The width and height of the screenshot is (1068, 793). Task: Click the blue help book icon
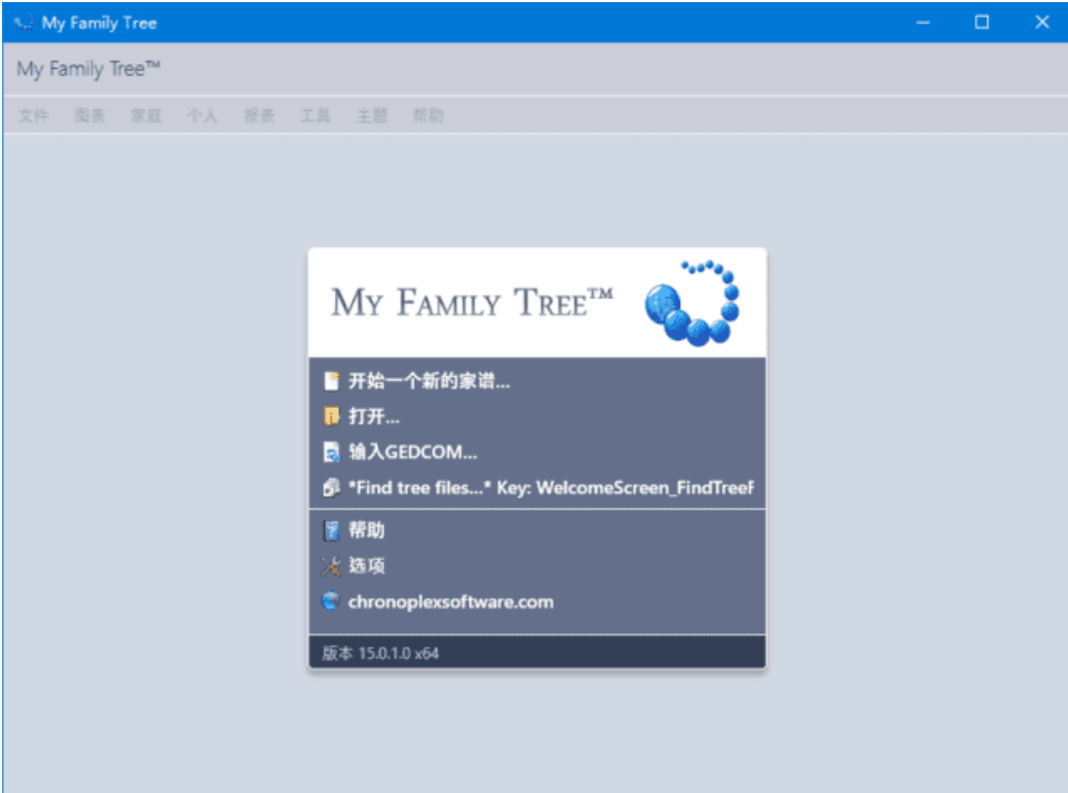[331, 531]
